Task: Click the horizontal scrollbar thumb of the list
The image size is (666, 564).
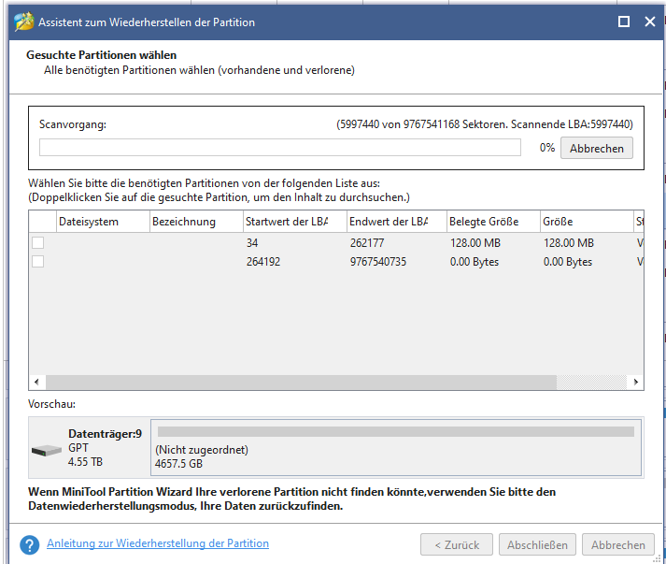Action: [301, 382]
